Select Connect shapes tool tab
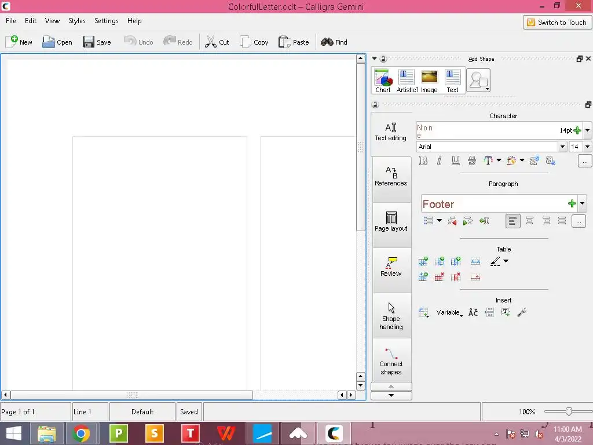This screenshot has height=445, width=593. point(391,362)
